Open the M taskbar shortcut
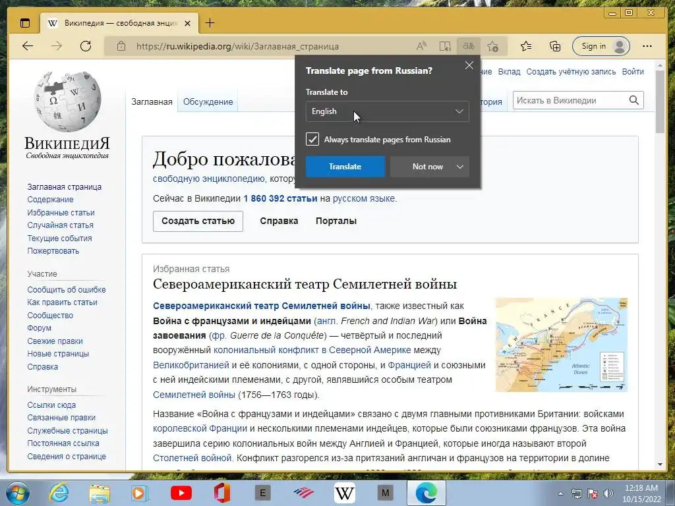This screenshot has width=675, height=506. (x=385, y=493)
